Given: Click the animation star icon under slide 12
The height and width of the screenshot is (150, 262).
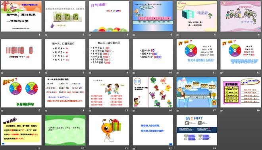Looking at the screenshot, I should click(x=222, y=73).
